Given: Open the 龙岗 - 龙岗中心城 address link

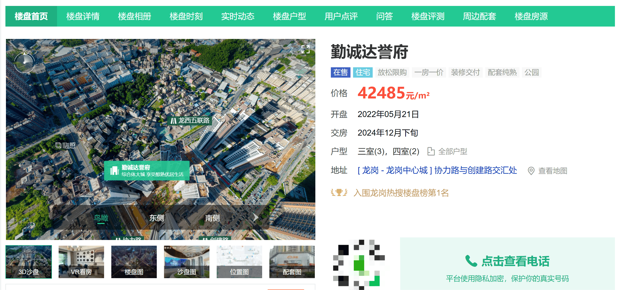Looking at the screenshot, I should [x=437, y=170].
